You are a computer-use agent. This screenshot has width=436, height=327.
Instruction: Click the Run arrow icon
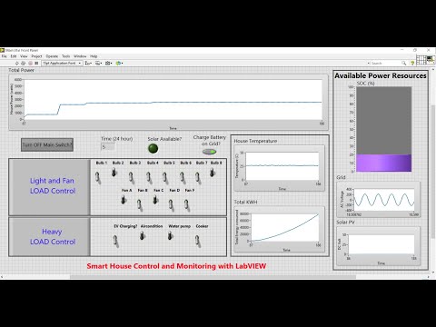(x=17, y=63)
